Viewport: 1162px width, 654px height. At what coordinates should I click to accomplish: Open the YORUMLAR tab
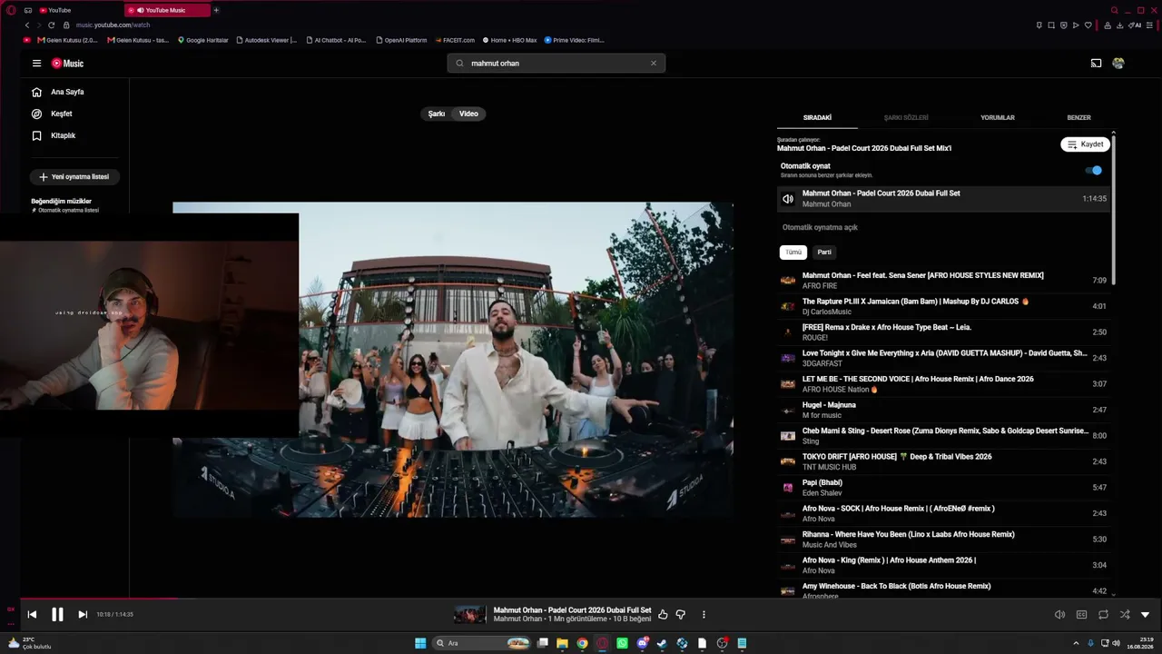998,117
